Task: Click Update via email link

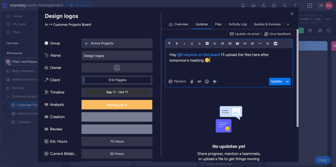Action: 244,34
